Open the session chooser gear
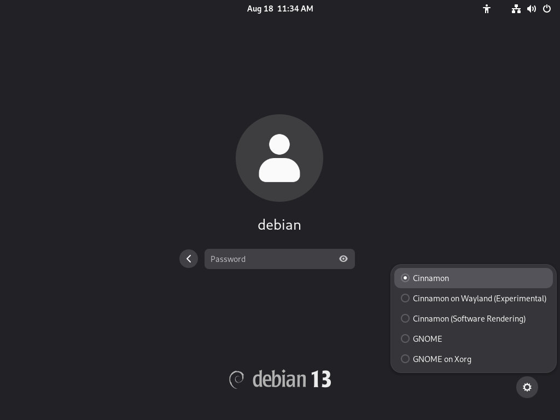 (x=527, y=387)
